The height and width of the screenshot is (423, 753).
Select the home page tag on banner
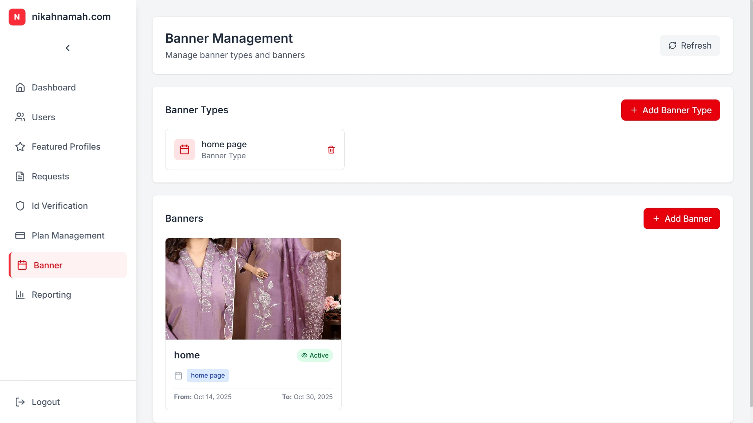coord(208,375)
